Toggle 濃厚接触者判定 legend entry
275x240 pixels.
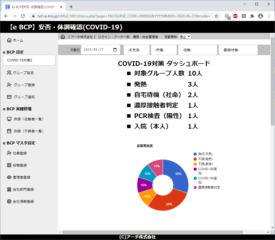click(209, 187)
